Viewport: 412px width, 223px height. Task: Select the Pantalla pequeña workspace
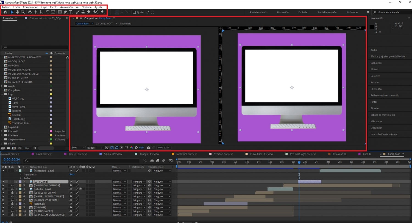click(327, 12)
